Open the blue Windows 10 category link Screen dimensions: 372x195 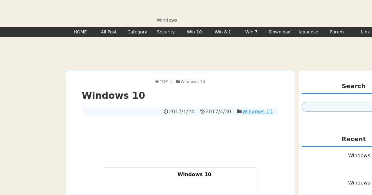[258, 111]
